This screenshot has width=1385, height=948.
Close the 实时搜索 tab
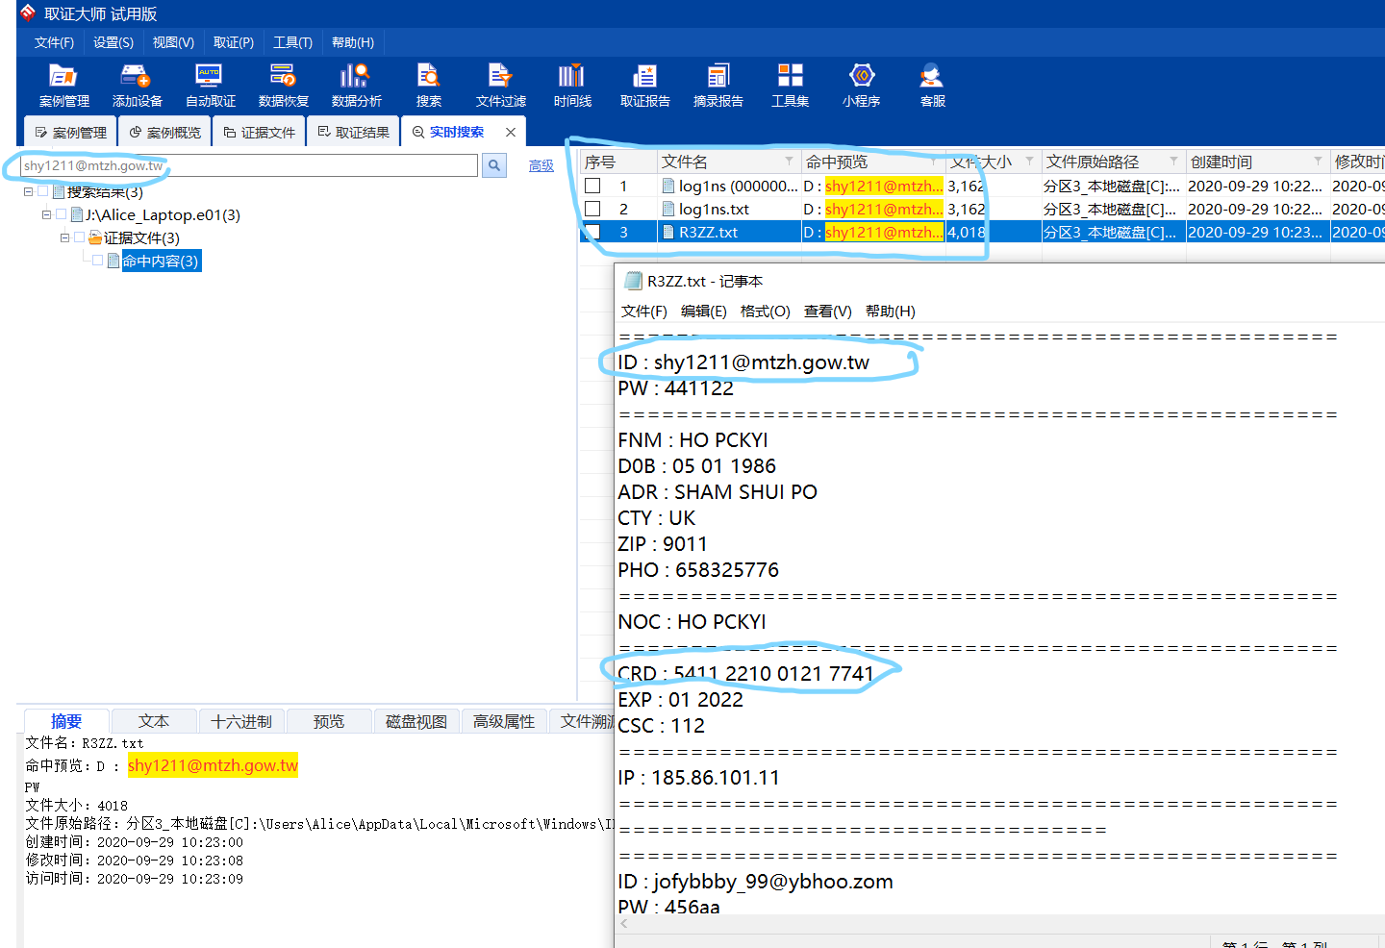click(511, 133)
